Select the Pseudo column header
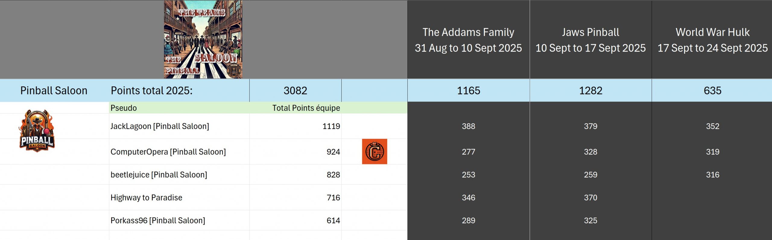772x240 pixels. click(x=124, y=108)
